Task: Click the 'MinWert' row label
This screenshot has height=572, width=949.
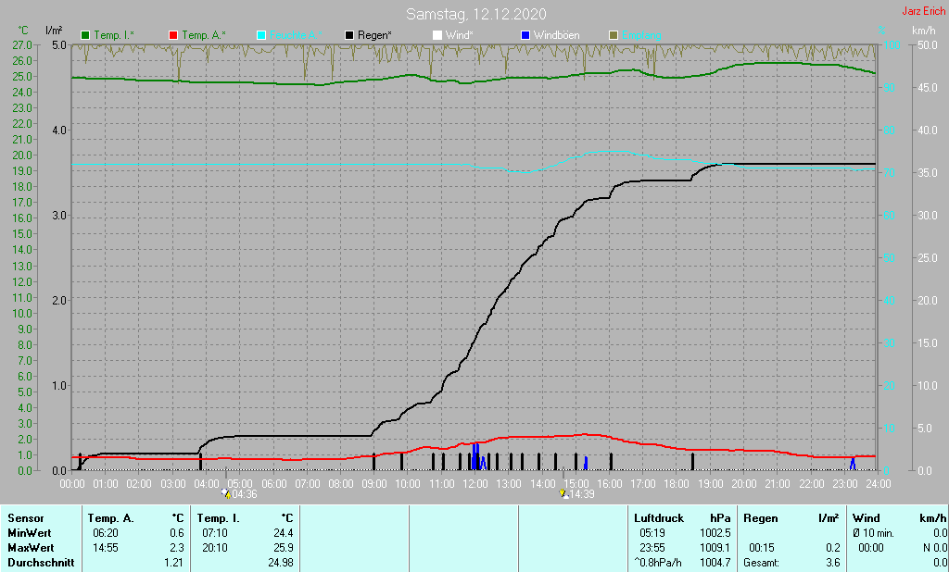Action: point(30,533)
